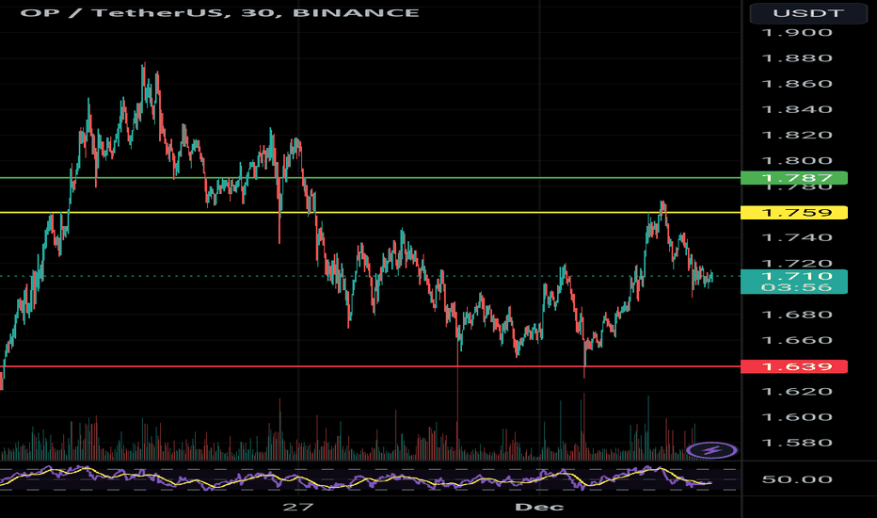Click the 1.900 price axis label
The width and height of the screenshot is (877, 518).
point(797,32)
